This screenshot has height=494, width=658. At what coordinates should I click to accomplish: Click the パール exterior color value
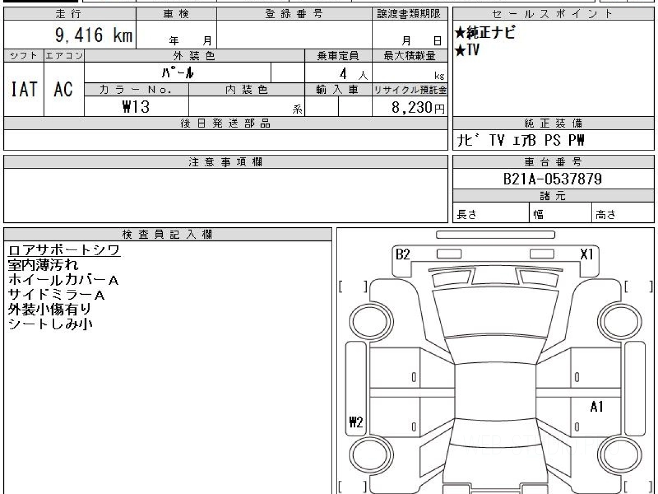(178, 72)
